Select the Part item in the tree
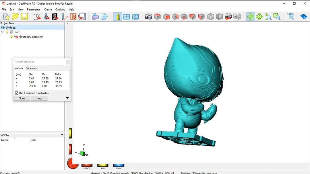Image resolution: width=310 pixels, height=174 pixels. (17, 32)
